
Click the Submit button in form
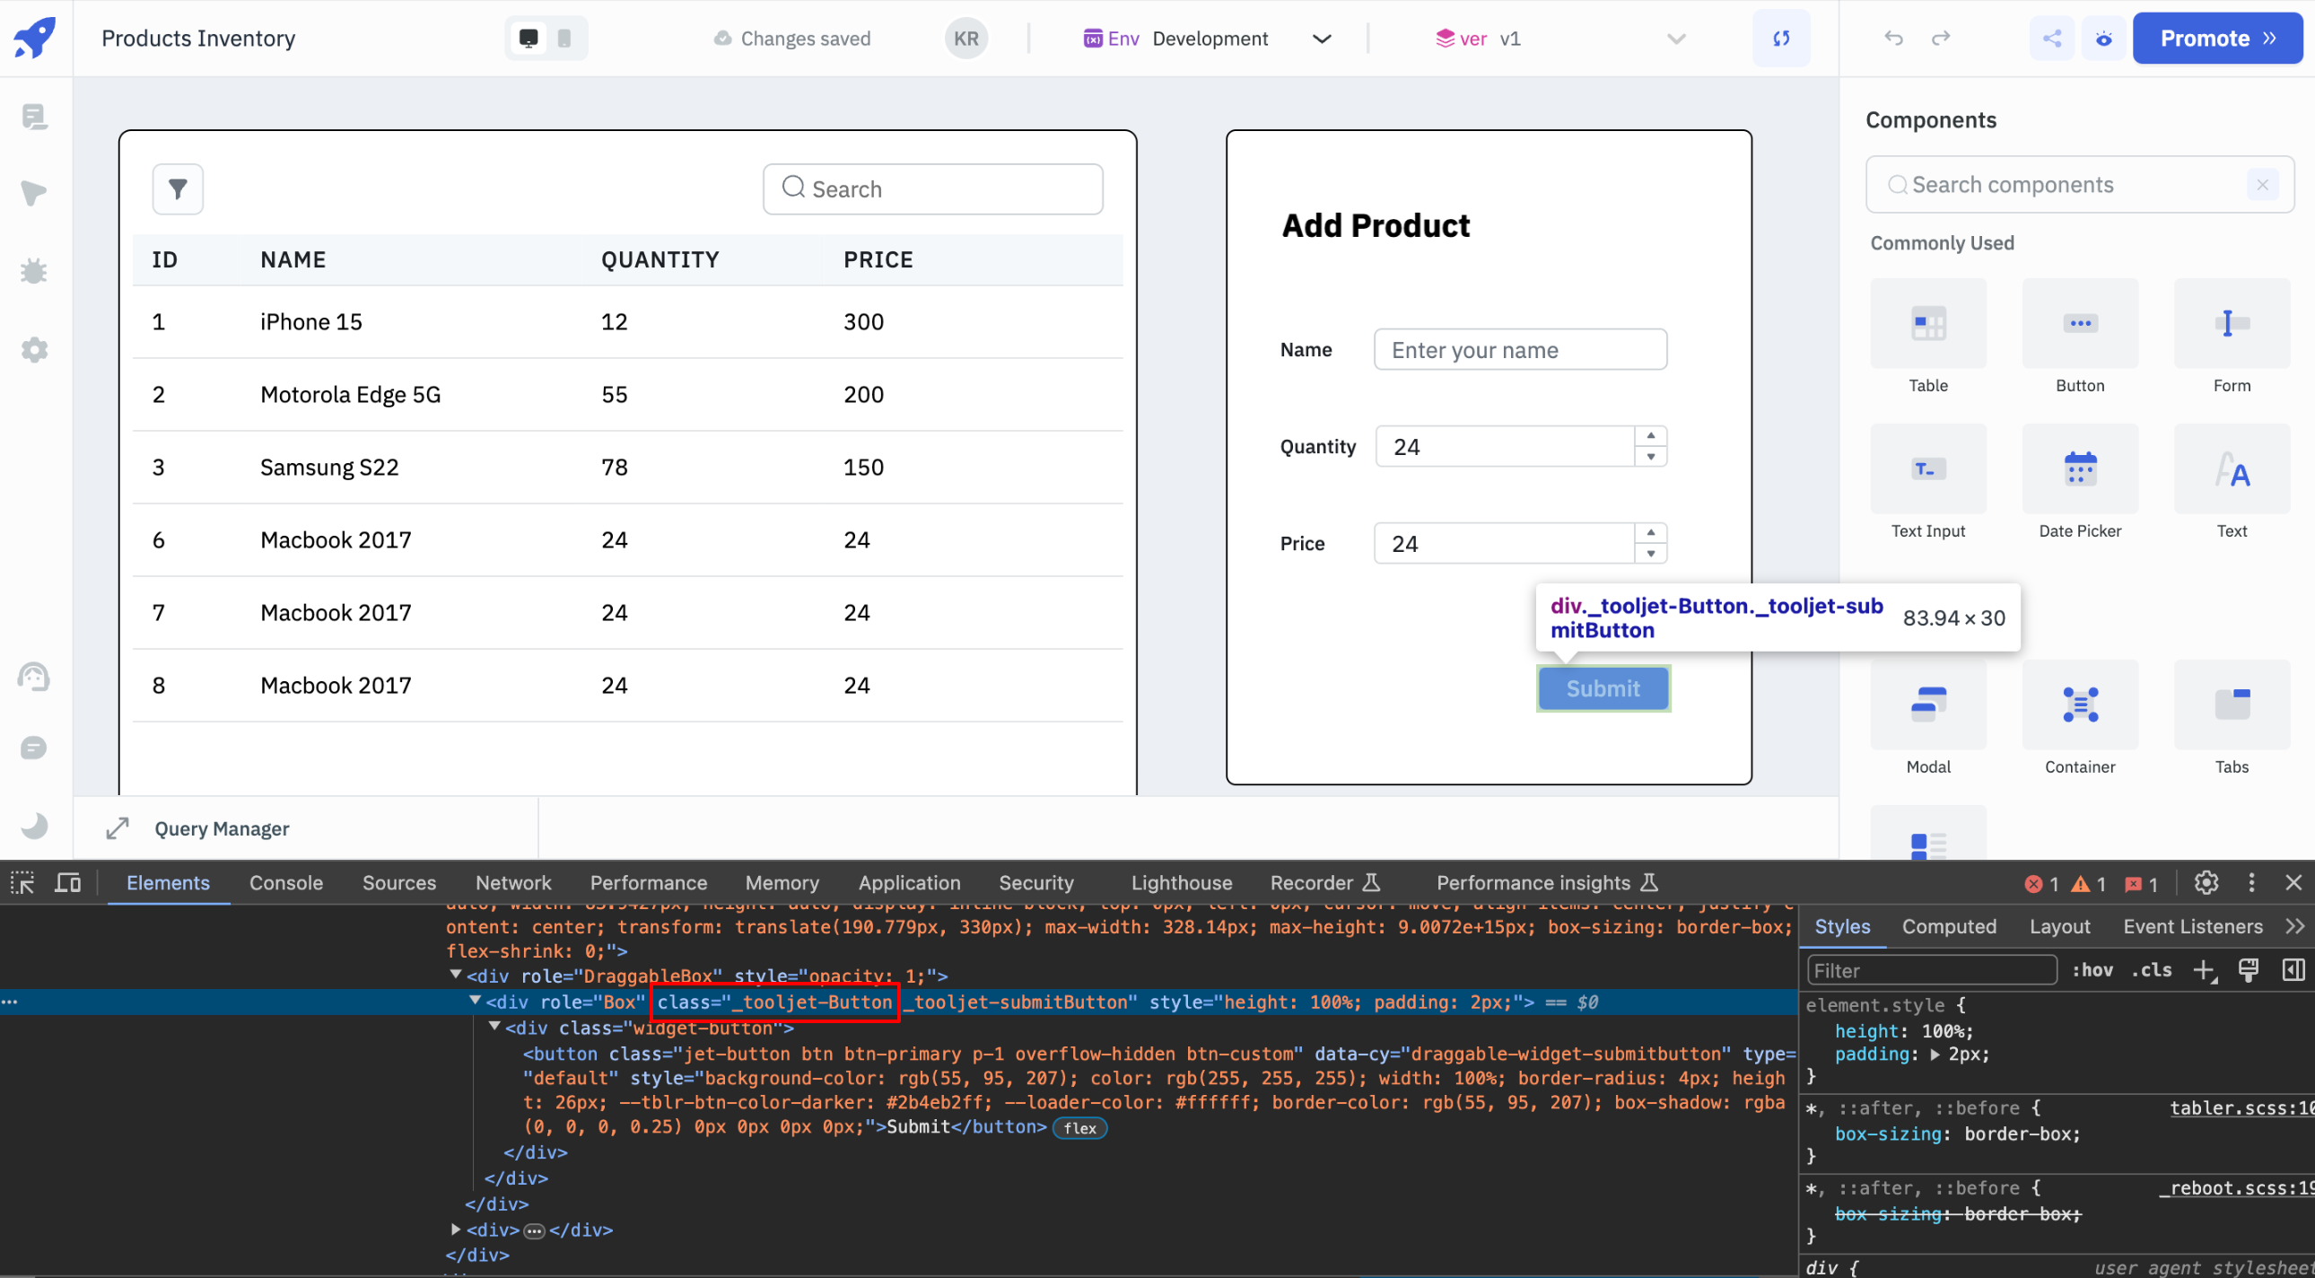coord(1603,688)
